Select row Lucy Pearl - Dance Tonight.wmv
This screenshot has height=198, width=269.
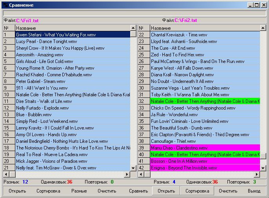tap(73, 41)
